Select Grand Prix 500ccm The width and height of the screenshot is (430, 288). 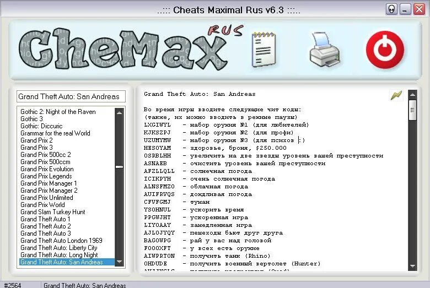coord(45,162)
